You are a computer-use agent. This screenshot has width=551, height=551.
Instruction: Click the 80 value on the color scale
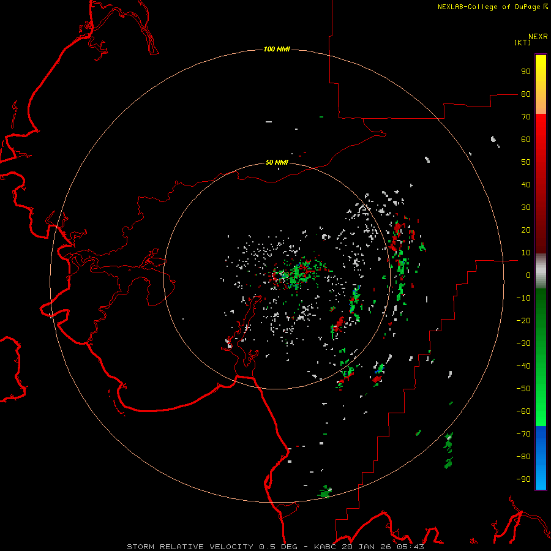pyautogui.click(x=526, y=94)
